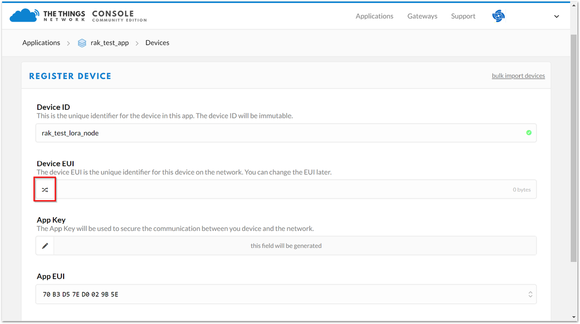Click the '0 bytes' counter text
The image size is (580, 324).
pos(521,189)
